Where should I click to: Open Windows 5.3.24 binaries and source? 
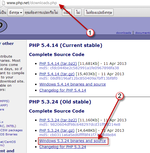(72, 141)
